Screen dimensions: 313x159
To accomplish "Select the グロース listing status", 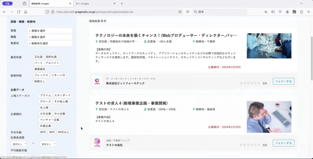I will pos(46,102).
